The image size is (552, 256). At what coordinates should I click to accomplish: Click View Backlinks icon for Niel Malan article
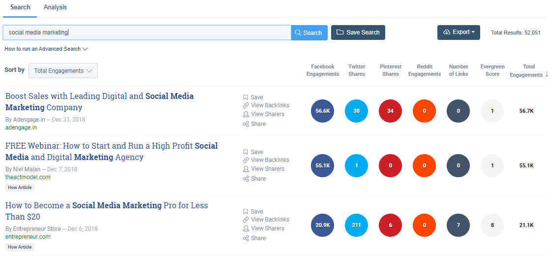pos(245,160)
